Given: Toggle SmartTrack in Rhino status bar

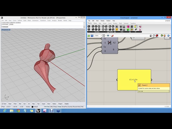Looking at the screenshot, I should coord(64,107).
